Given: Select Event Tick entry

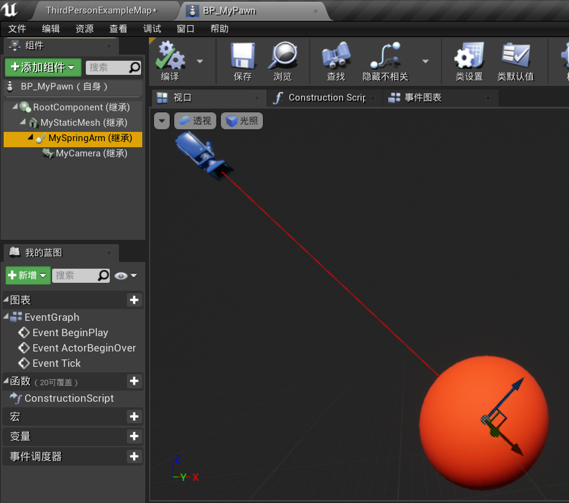Looking at the screenshot, I should pyautogui.click(x=56, y=363).
